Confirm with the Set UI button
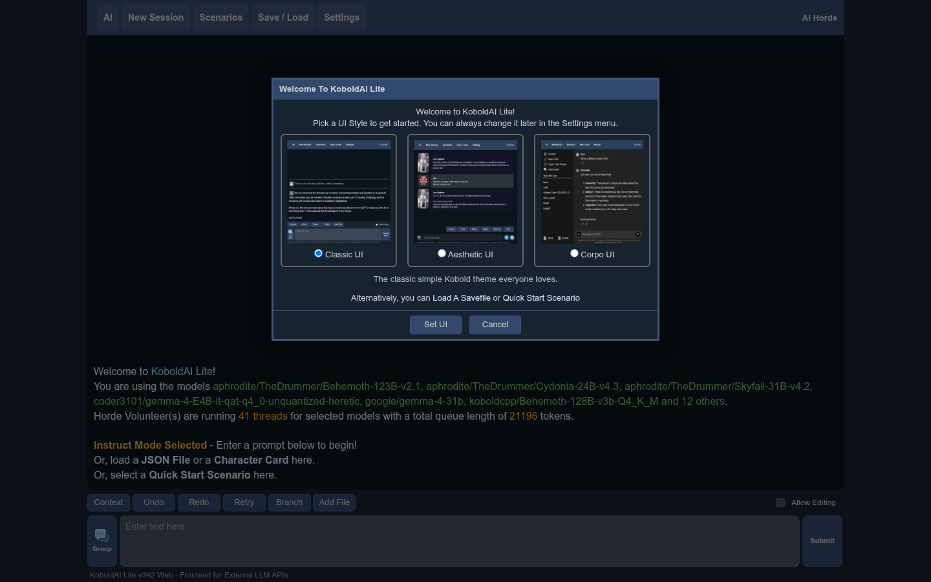931x582 pixels. 436,325
